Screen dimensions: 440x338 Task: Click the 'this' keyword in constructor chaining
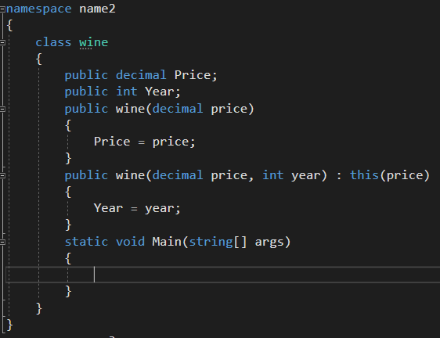[364, 175]
